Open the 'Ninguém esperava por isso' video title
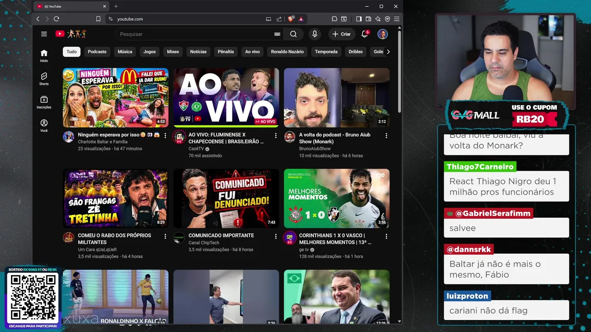Viewport: 591px width, 332px height. point(119,135)
